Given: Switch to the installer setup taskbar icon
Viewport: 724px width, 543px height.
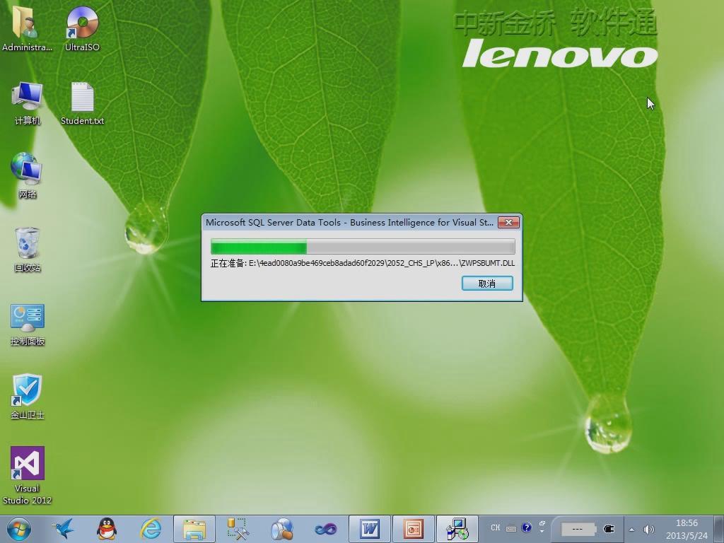Looking at the screenshot, I should pyautogui.click(x=457, y=529).
